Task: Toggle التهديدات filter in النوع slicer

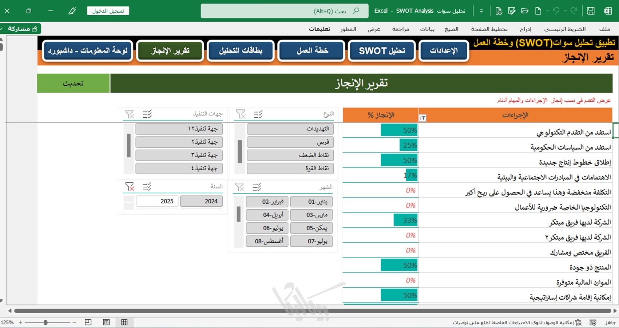Action: point(290,129)
